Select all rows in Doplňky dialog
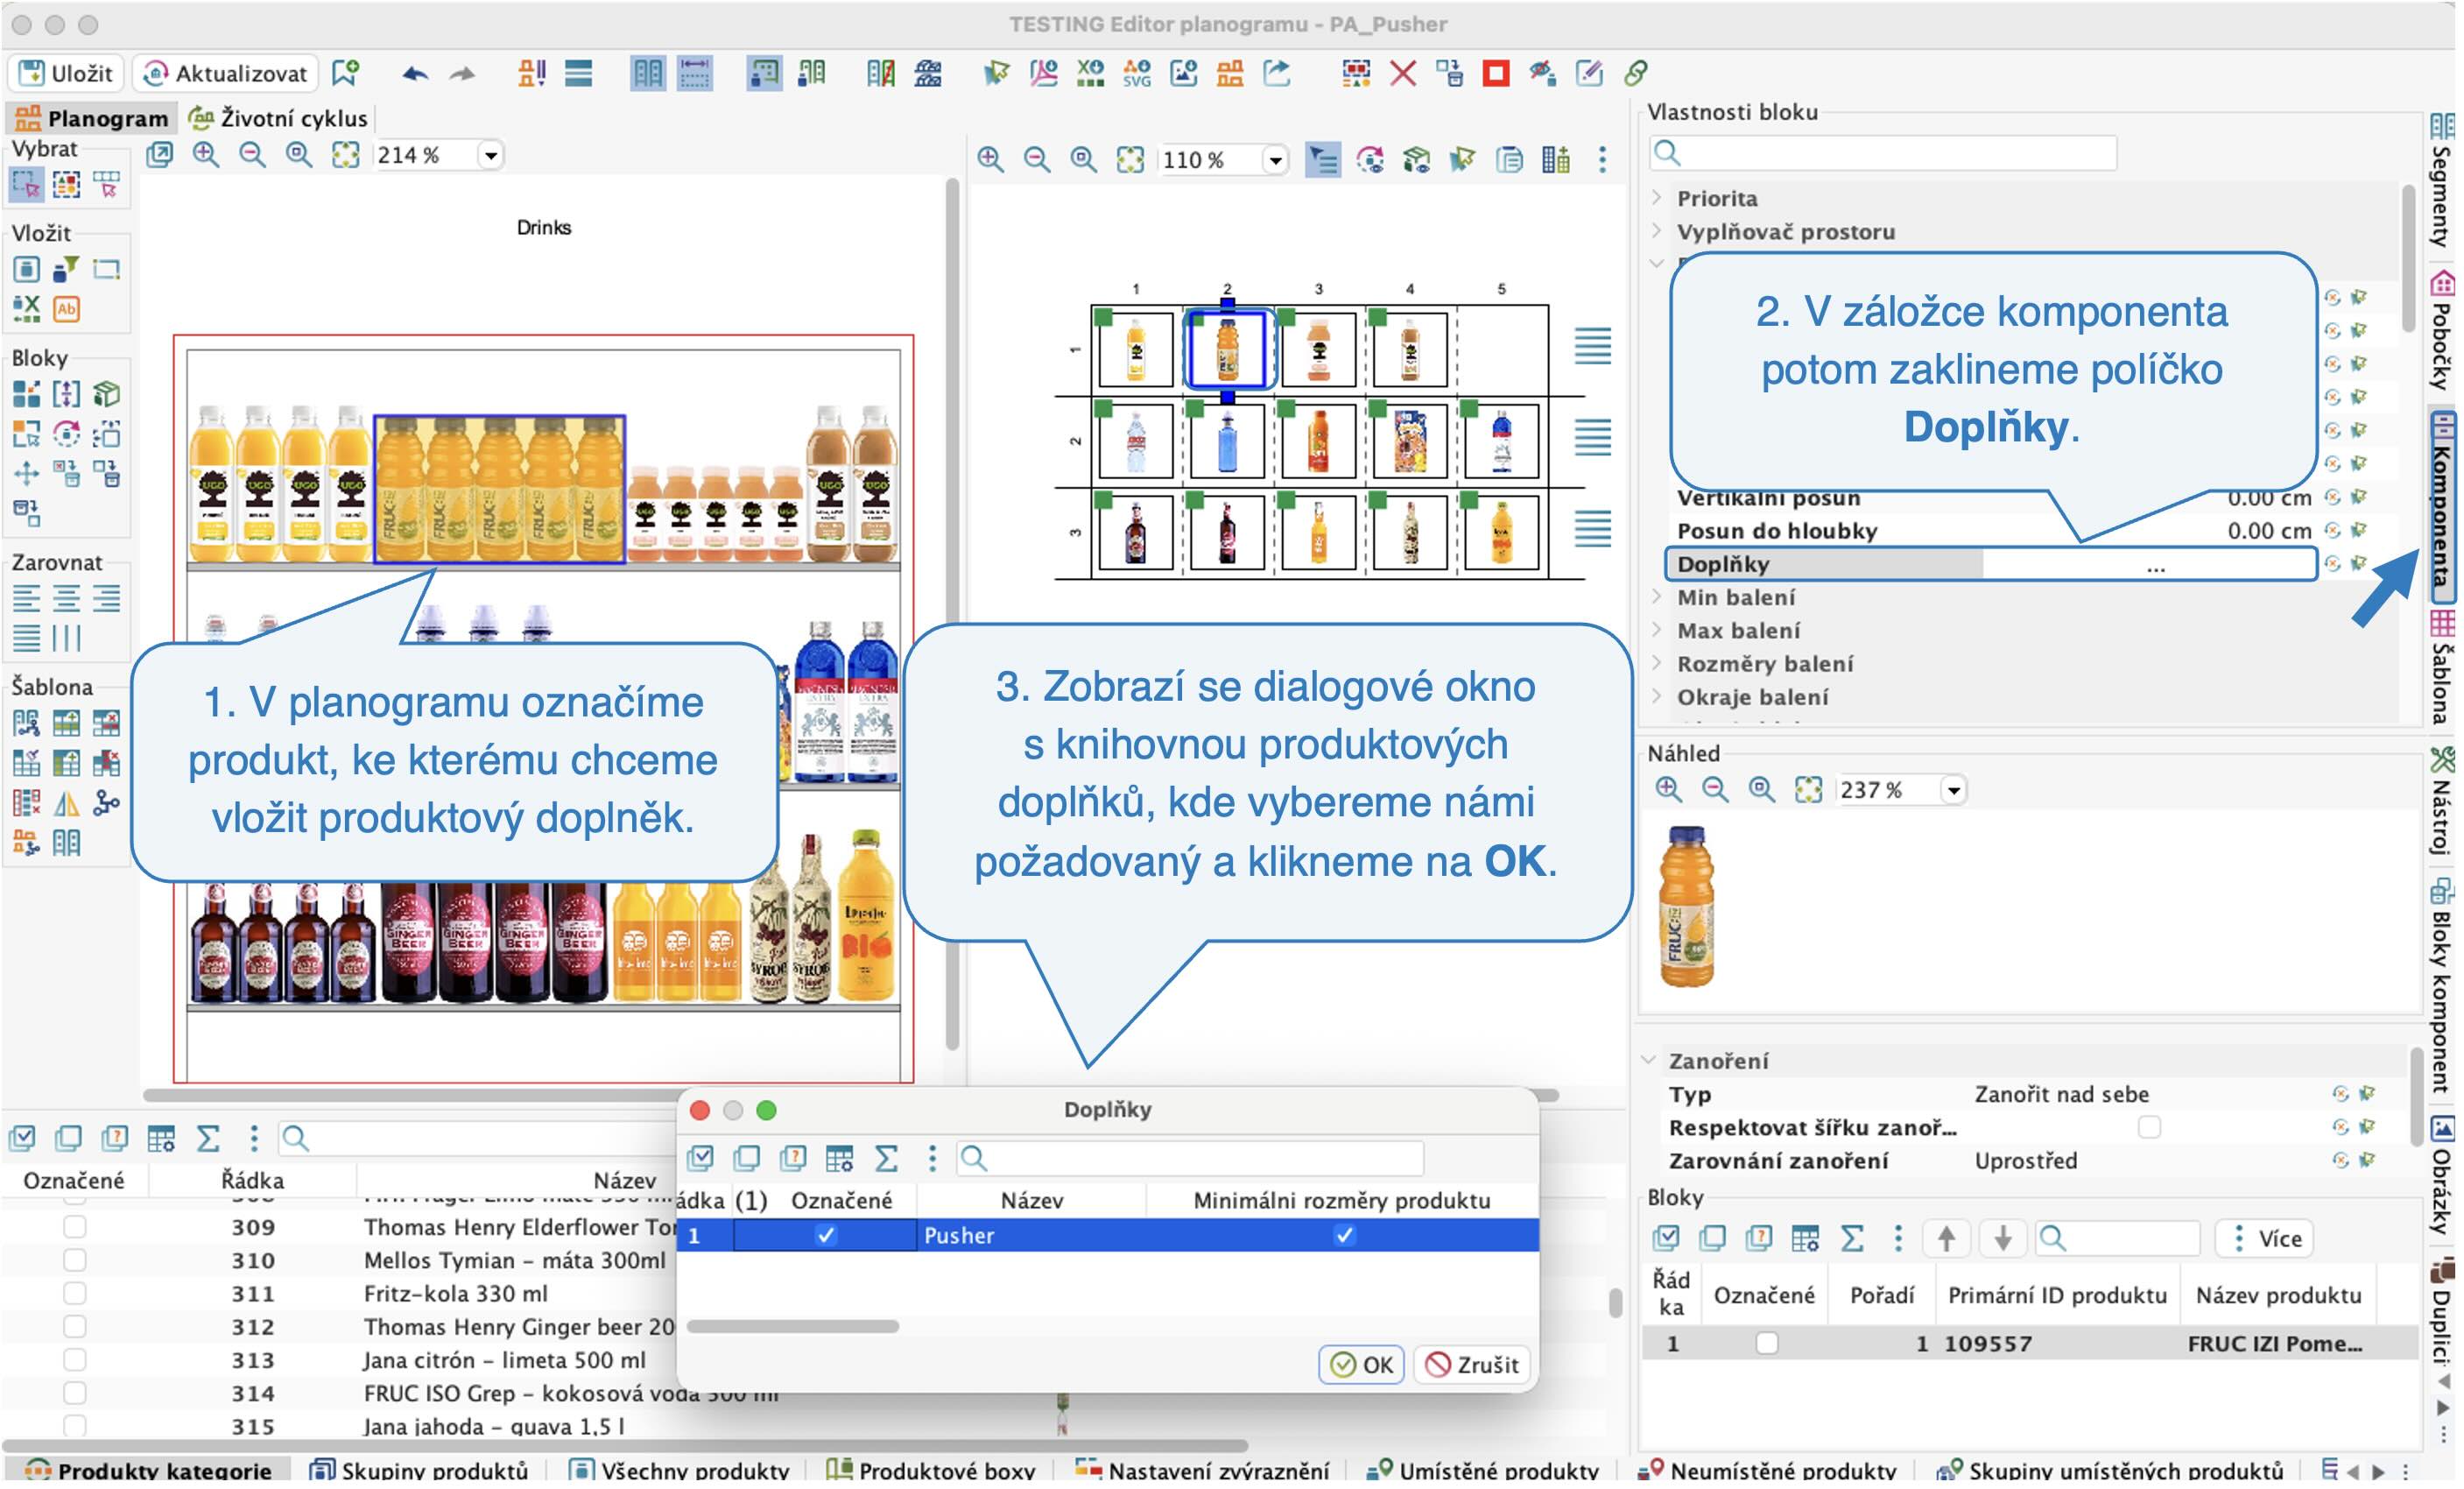 pos(700,1158)
